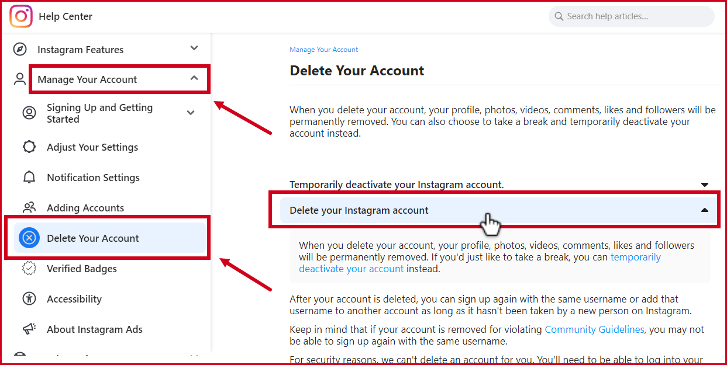Collapse the Delete your Instagram account arrow

(705, 210)
